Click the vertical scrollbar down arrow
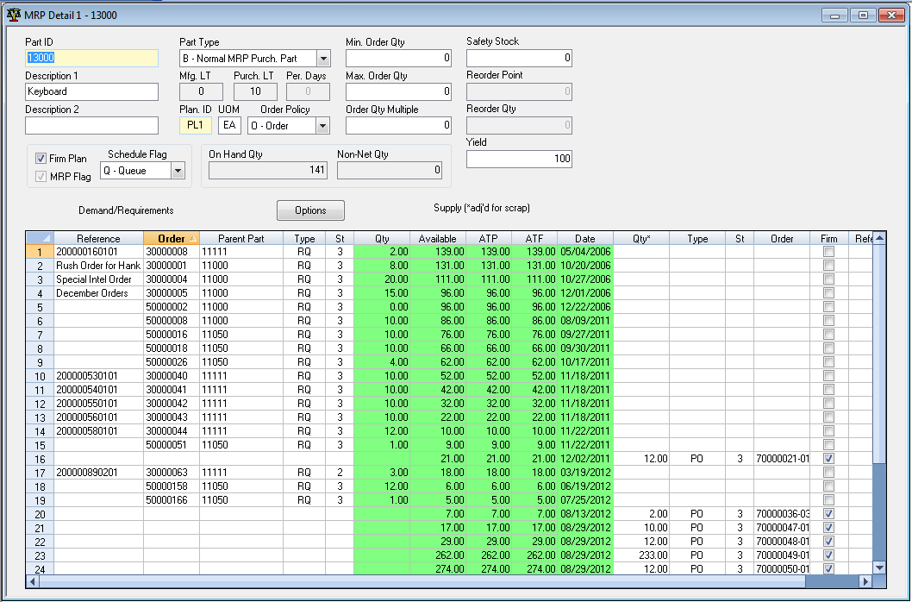Screen dimensions: 912x602 879,568
